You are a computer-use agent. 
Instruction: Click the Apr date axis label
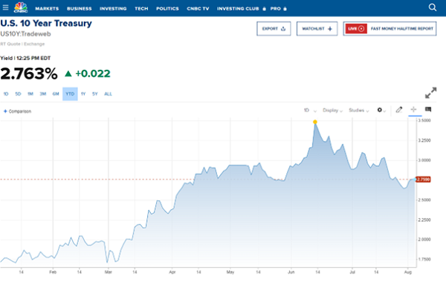172,272
